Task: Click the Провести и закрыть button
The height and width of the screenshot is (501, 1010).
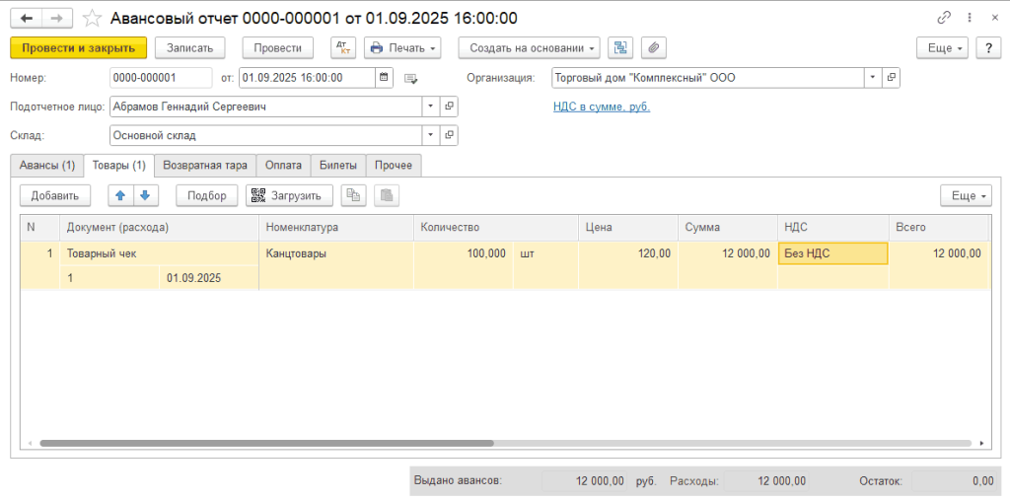Action: point(79,47)
